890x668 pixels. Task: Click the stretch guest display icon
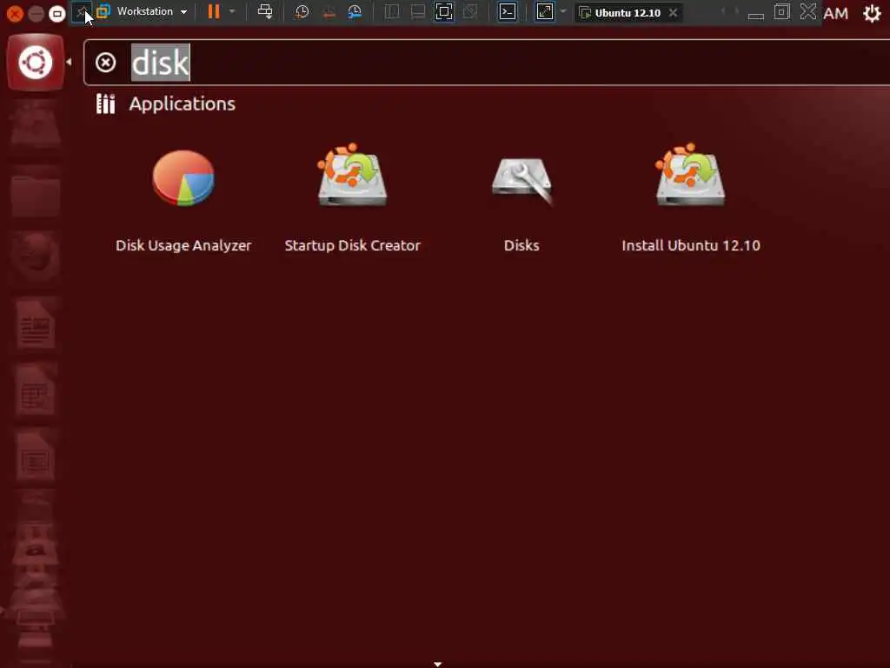pyautogui.click(x=545, y=12)
